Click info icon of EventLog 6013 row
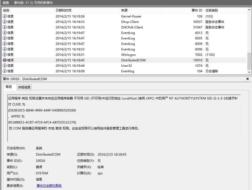Viewport: 252px width, 190px height. pyautogui.click(x=5, y=33)
